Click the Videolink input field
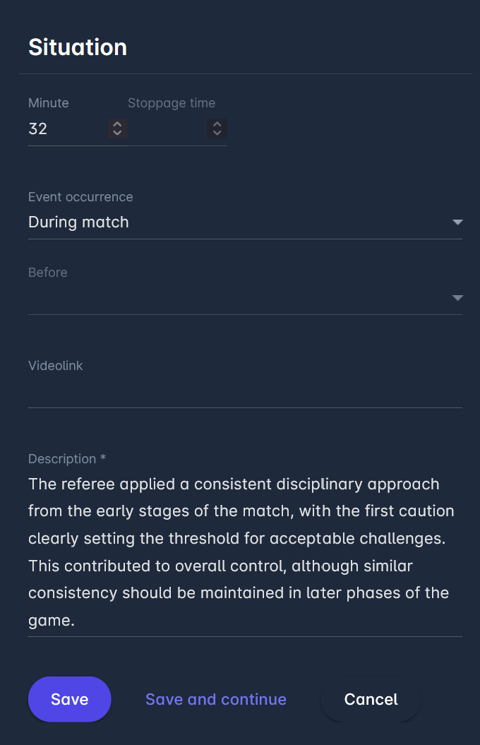This screenshot has height=745, width=480. coord(245,392)
